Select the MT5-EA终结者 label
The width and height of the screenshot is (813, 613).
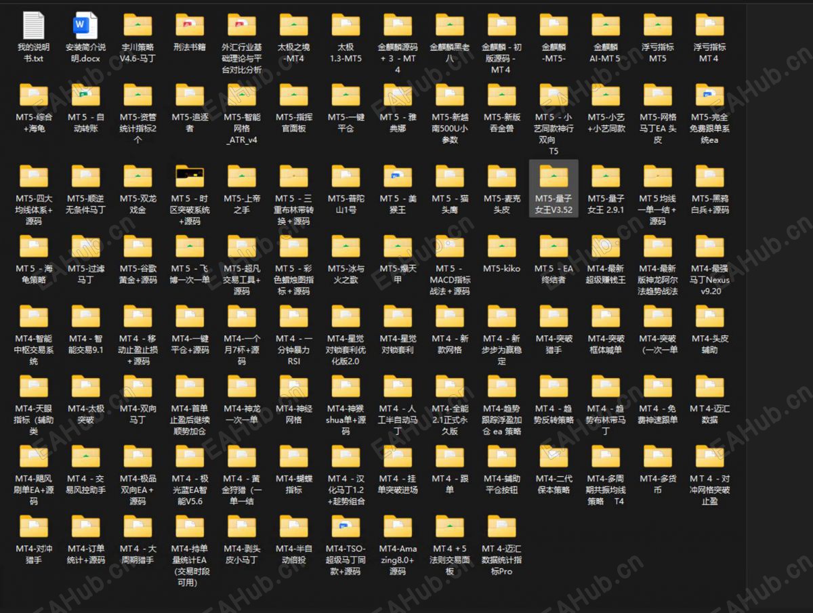click(554, 274)
